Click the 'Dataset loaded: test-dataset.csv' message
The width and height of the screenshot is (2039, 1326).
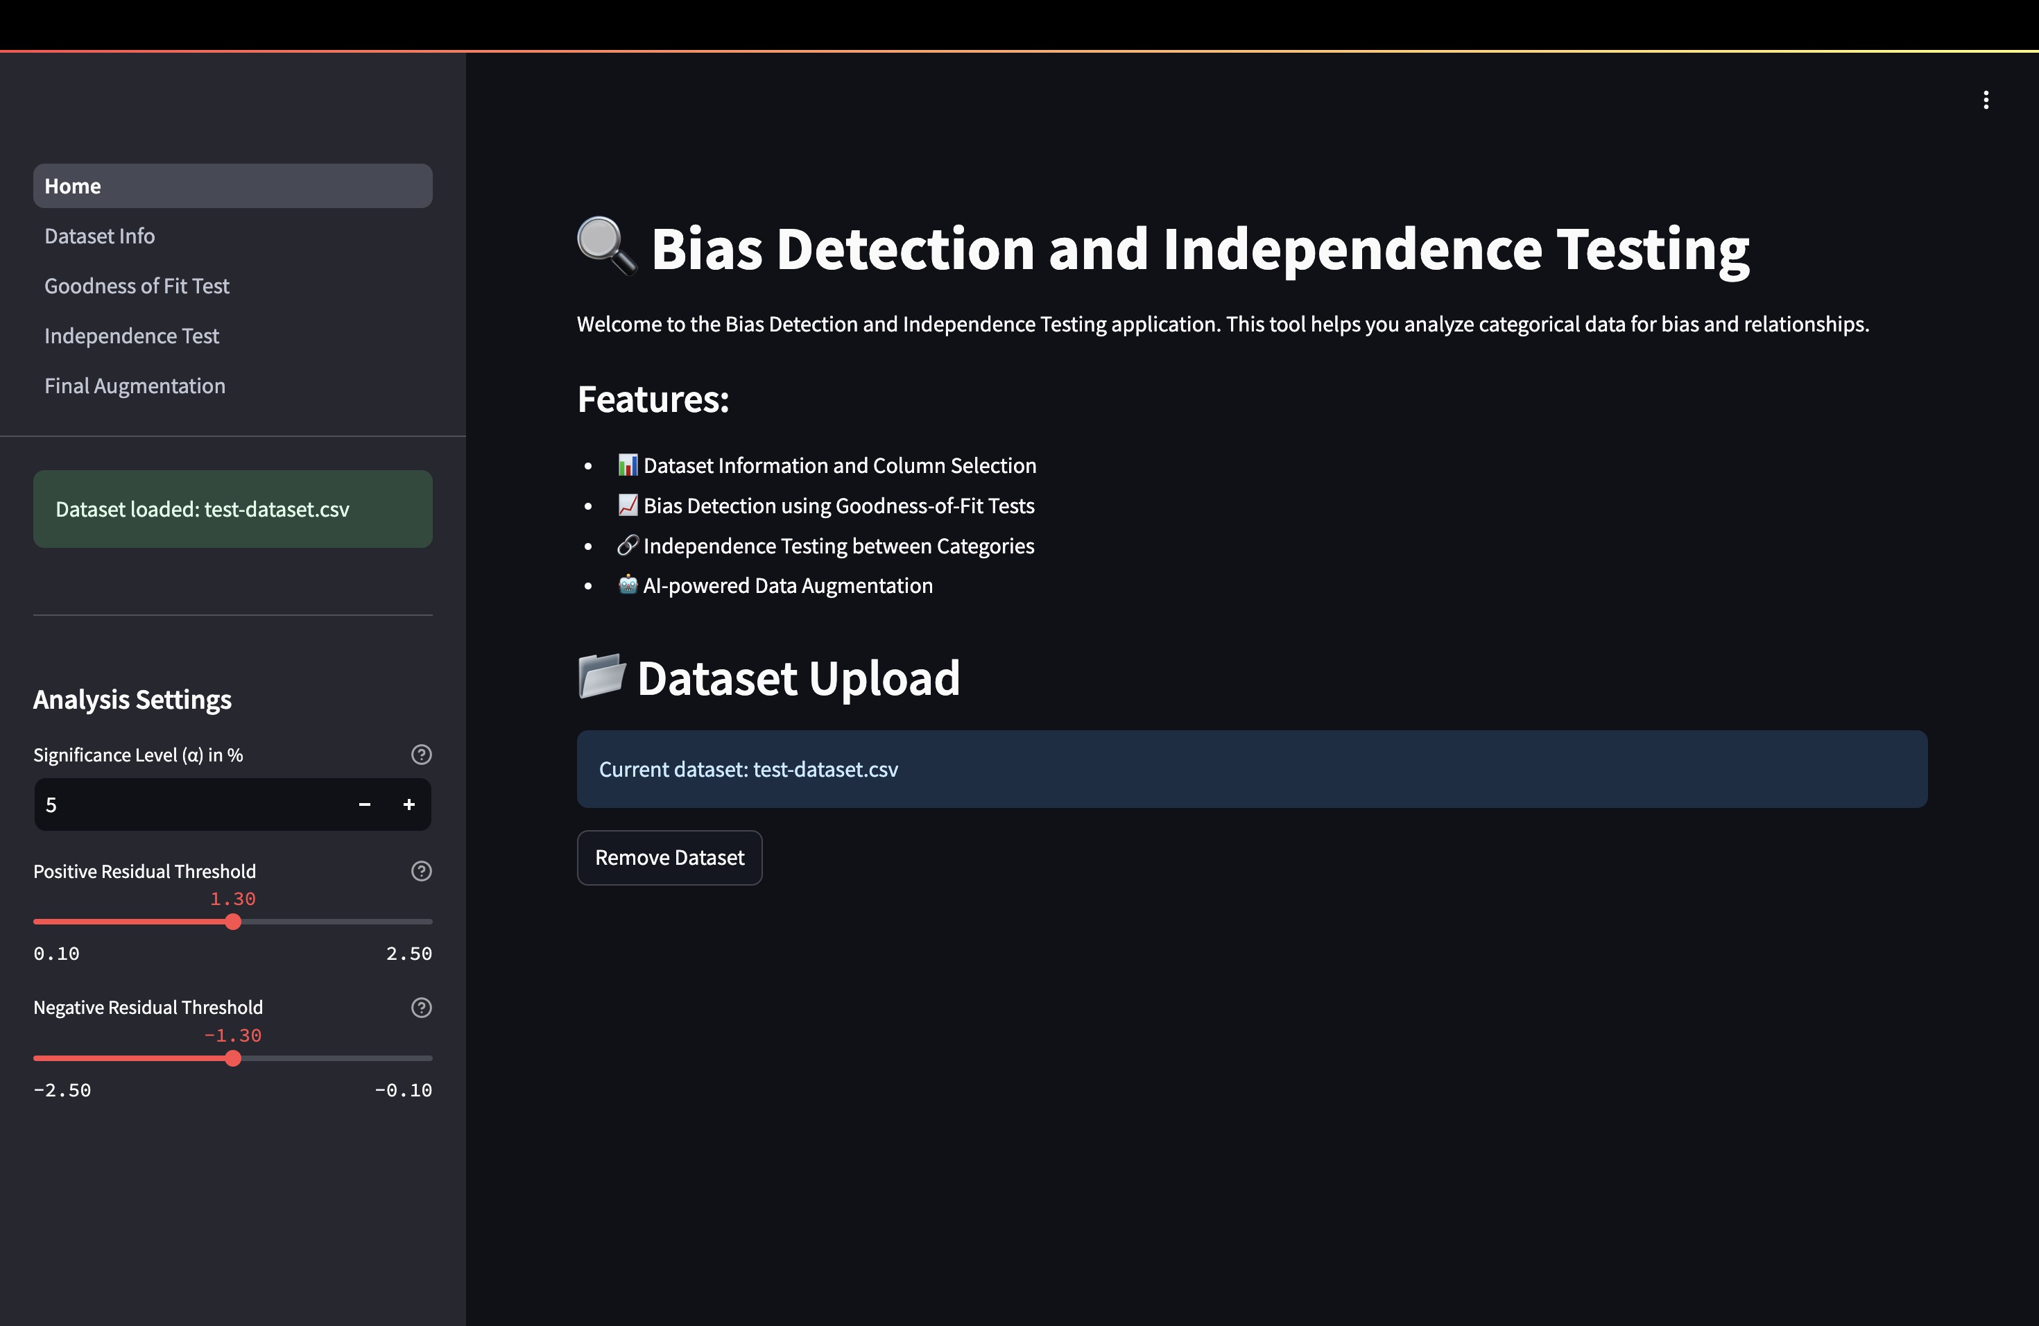tap(232, 509)
